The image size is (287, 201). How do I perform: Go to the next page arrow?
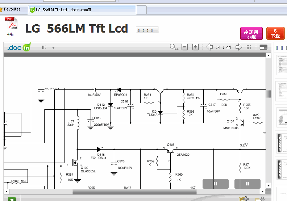point(239,47)
